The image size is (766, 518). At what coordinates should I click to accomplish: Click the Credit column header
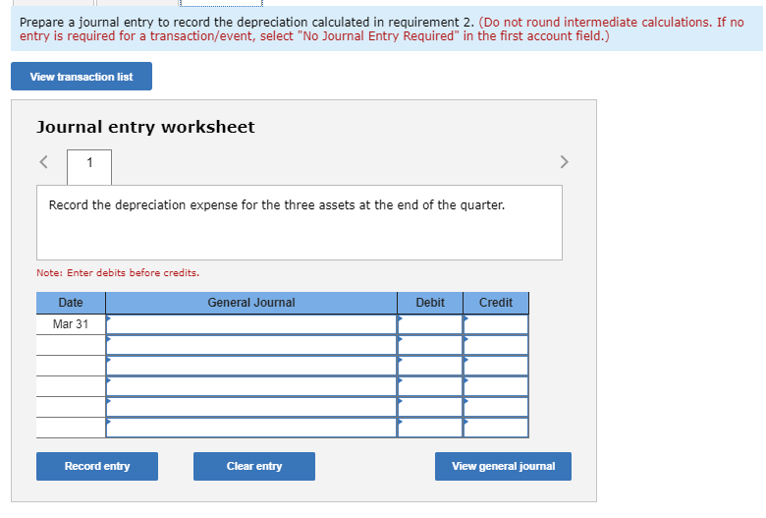496,303
